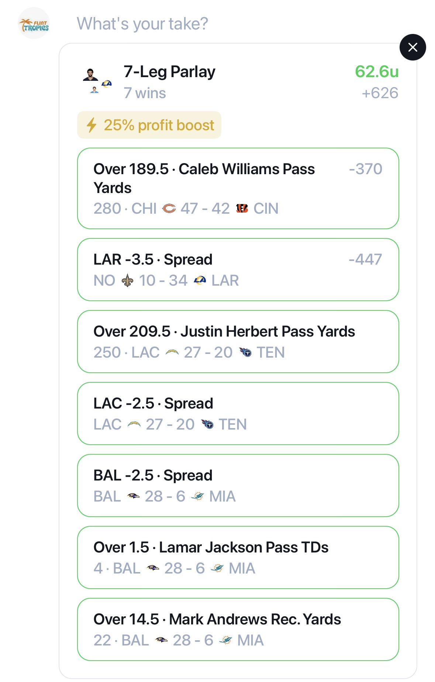Screen dimensions: 435x682
Task: Tap Chargers logo in LAC spread leg
Action: coord(134,424)
